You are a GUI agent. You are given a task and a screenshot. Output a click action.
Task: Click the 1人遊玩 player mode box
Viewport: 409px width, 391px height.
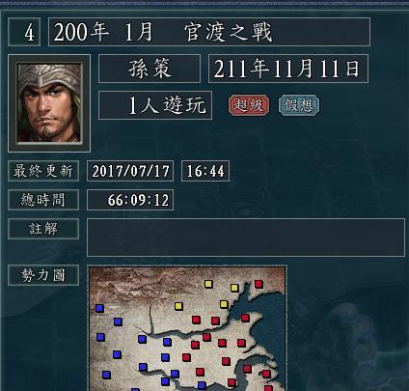click(x=155, y=105)
